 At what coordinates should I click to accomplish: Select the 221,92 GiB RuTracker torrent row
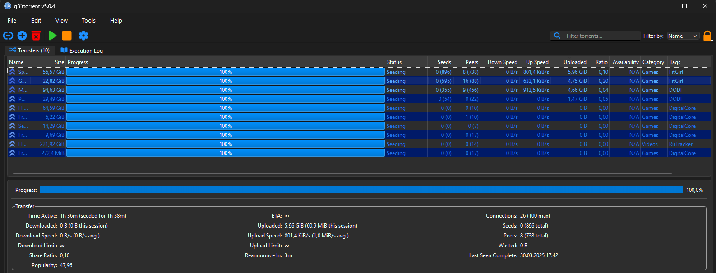(226, 144)
